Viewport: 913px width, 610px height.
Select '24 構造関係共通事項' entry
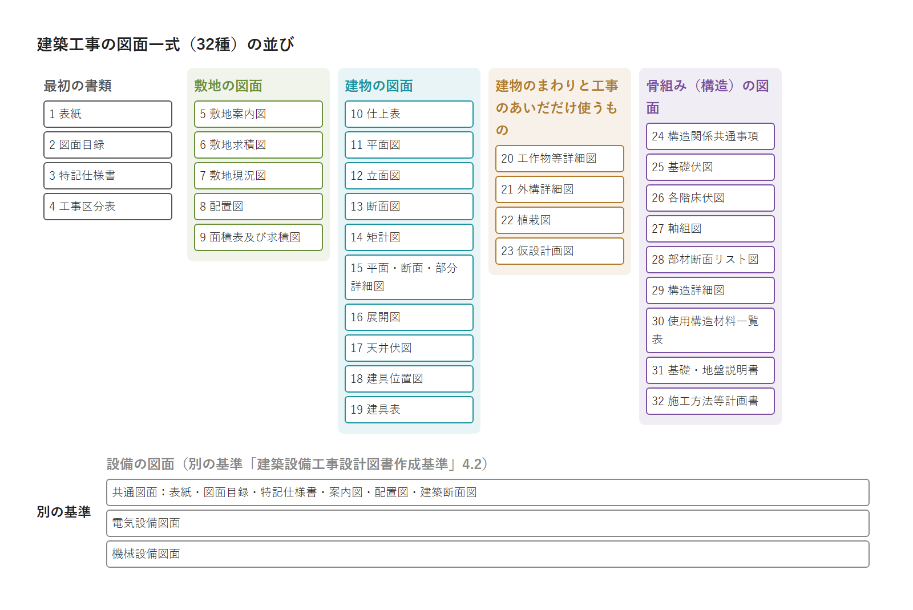pos(710,136)
